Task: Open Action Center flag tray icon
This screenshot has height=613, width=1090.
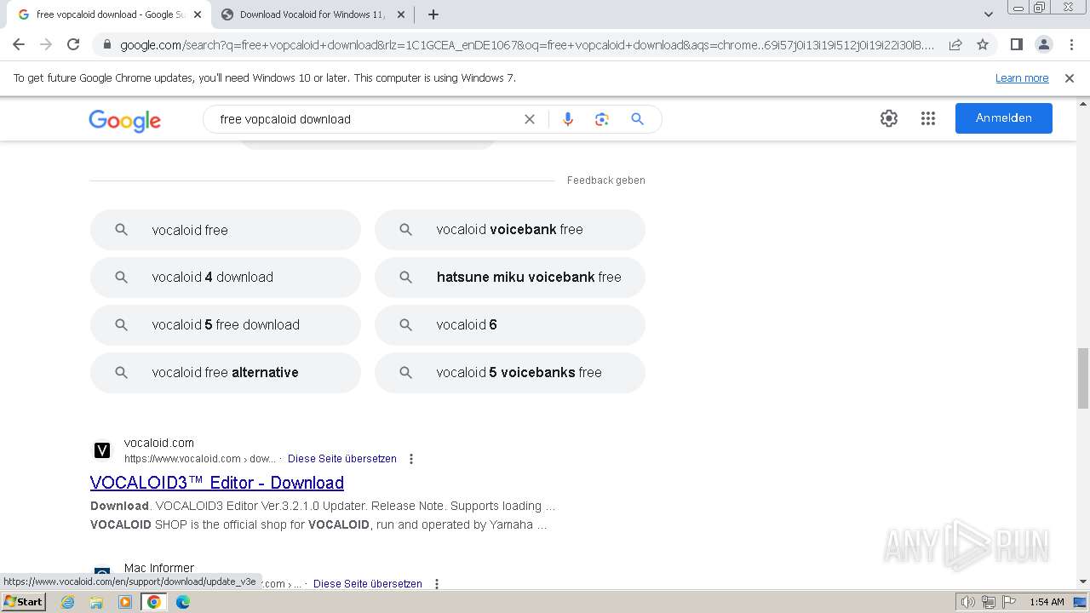Action: click(1009, 602)
